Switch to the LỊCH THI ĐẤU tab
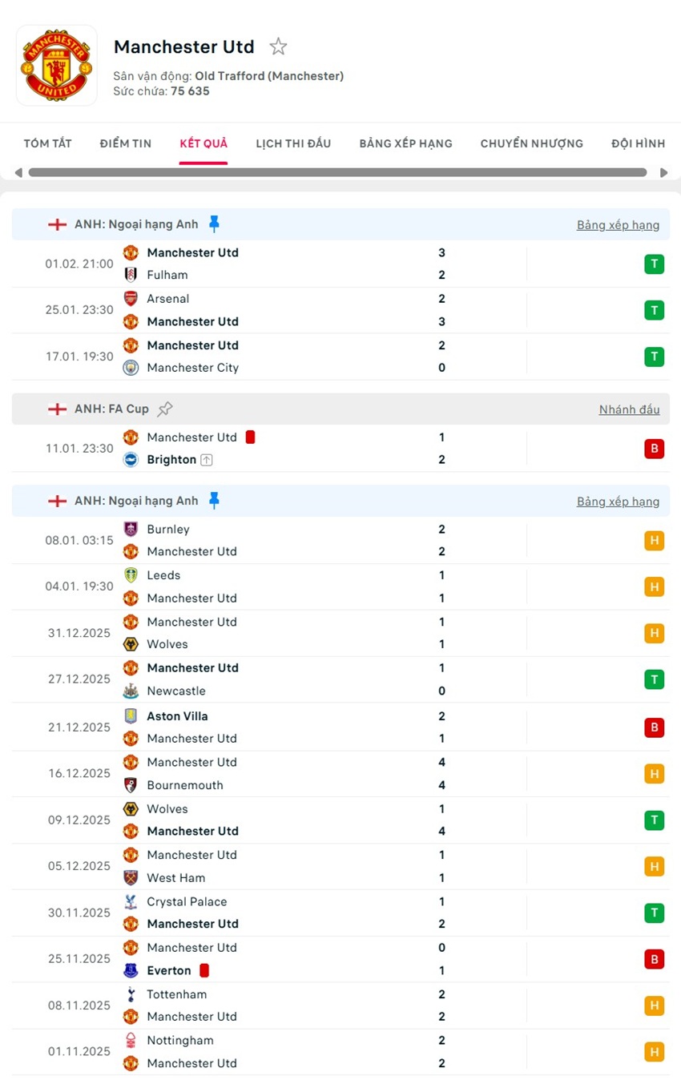Viewport: 681px width, 1080px height. (292, 143)
